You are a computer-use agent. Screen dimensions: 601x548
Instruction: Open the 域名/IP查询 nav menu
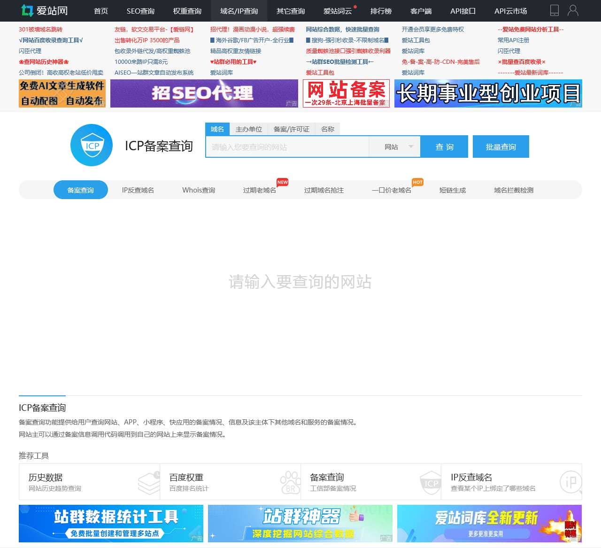(x=239, y=11)
